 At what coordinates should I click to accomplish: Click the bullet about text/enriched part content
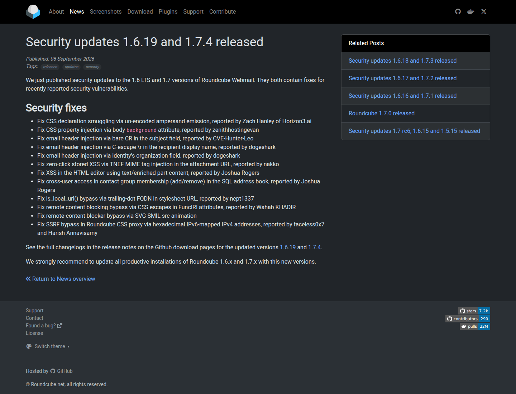tap(148, 173)
